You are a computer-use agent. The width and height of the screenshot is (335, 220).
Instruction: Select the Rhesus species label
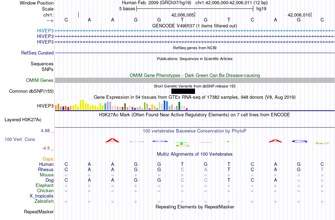pyautogui.click(x=46, y=169)
